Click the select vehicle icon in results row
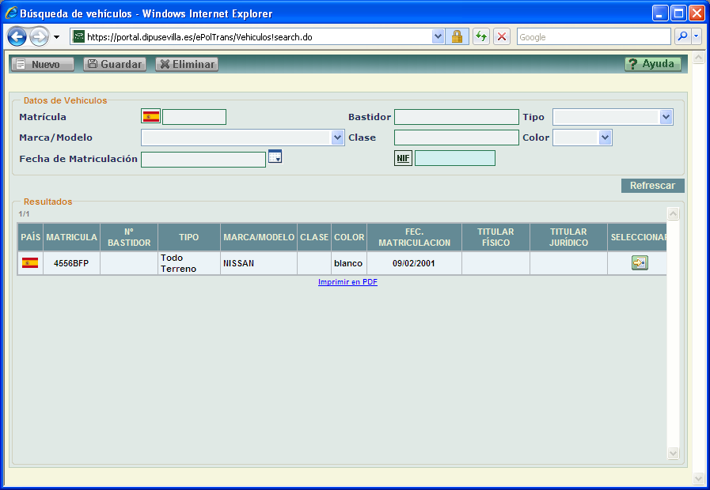The height and width of the screenshot is (490, 710). (640, 263)
